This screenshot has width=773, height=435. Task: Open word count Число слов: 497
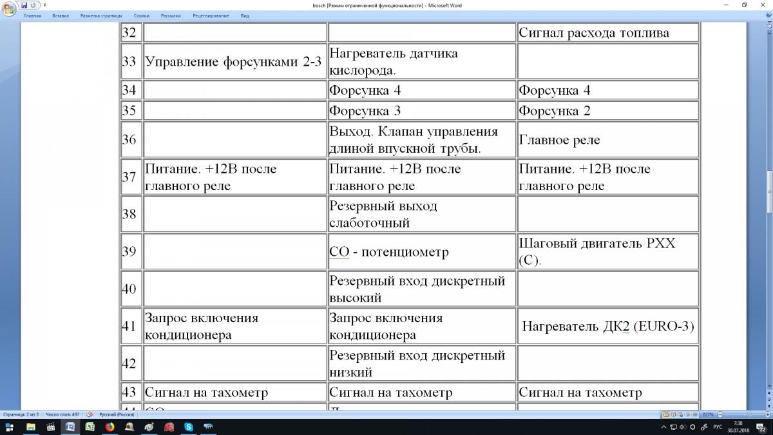(62, 414)
